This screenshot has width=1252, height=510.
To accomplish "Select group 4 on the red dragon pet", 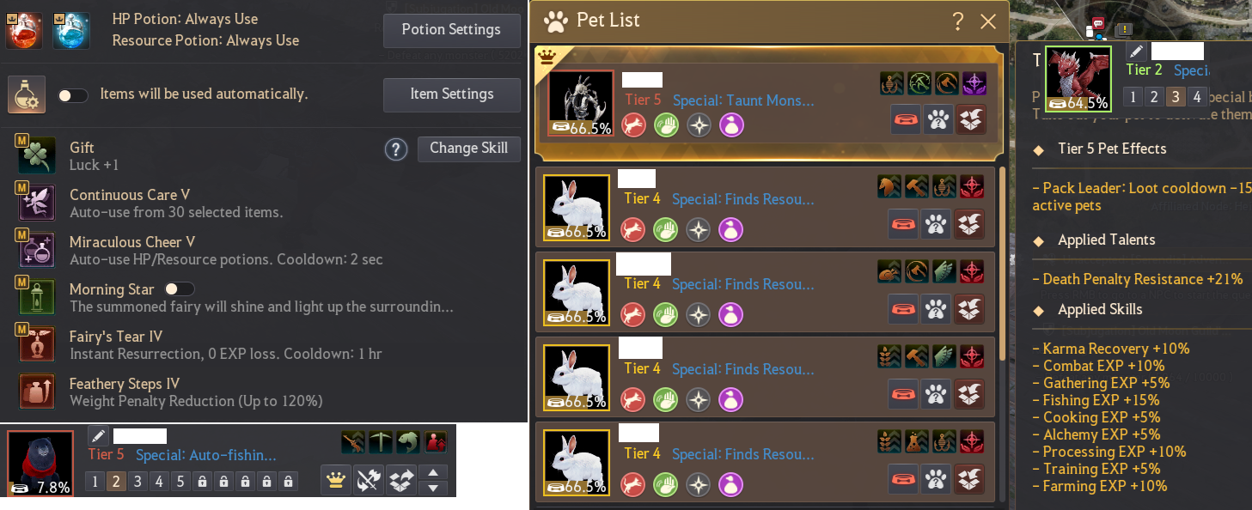I will click(1196, 96).
